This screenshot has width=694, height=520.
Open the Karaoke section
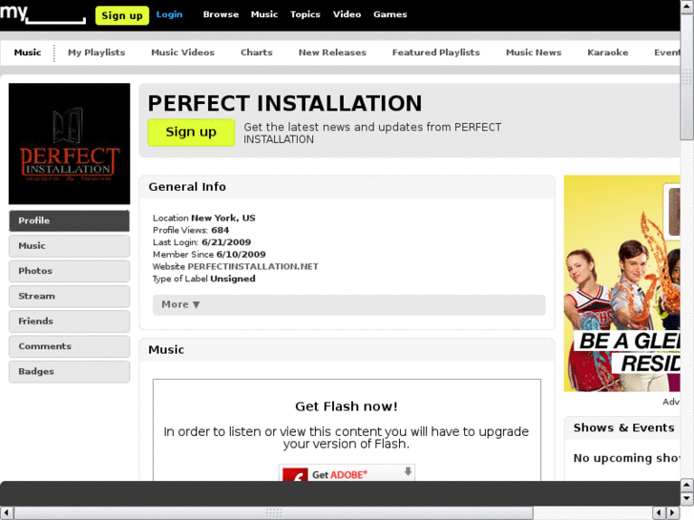[608, 52]
